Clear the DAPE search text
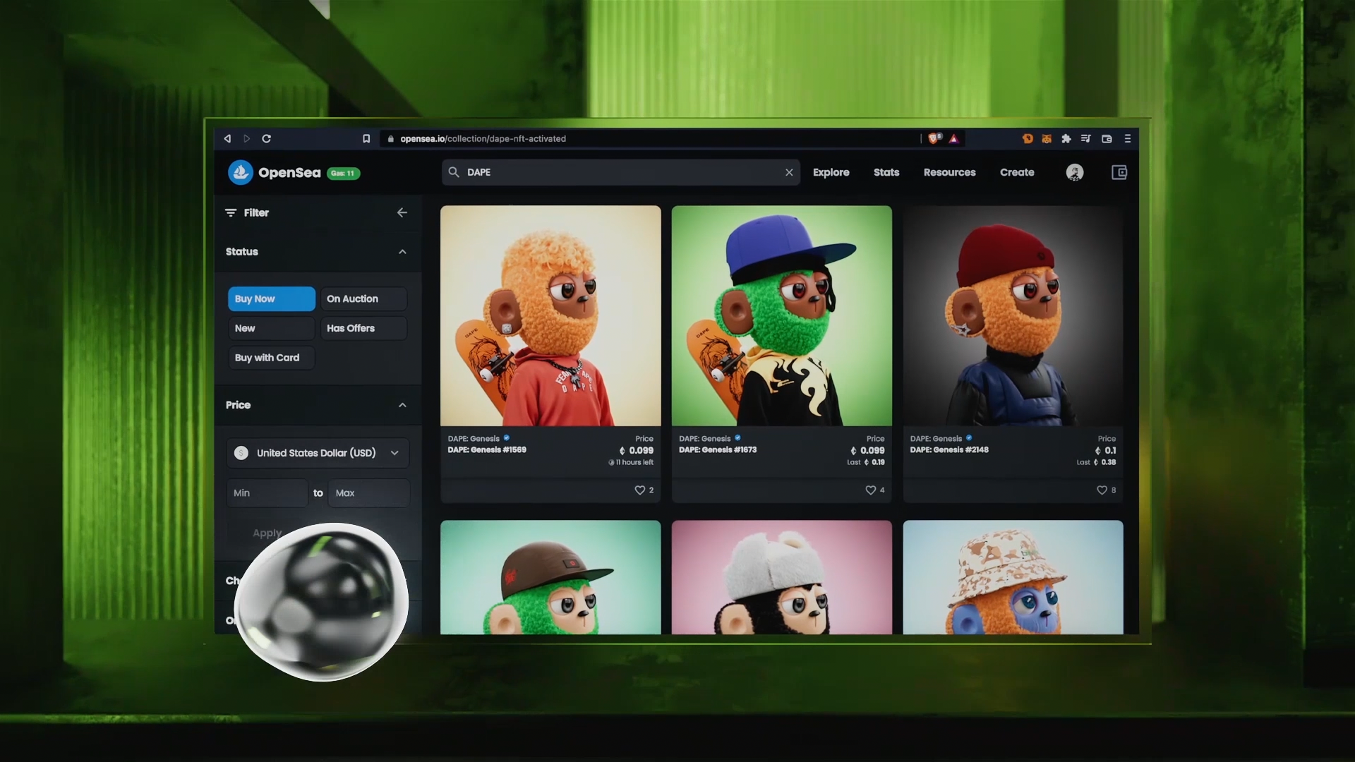The height and width of the screenshot is (762, 1355). tap(789, 172)
